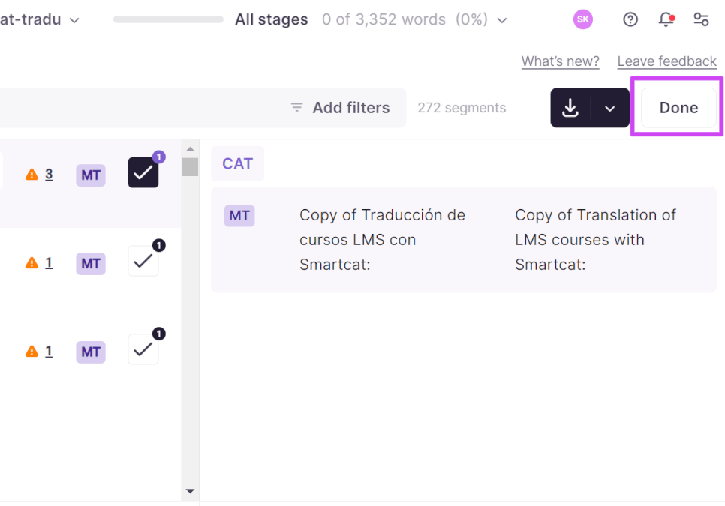Click the translation progress bar
725x506 pixels.
[x=168, y=19]
